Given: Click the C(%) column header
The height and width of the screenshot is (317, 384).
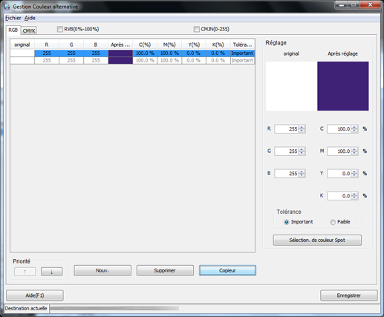Looking at the screenshot, I should click(x=145, y=45).
